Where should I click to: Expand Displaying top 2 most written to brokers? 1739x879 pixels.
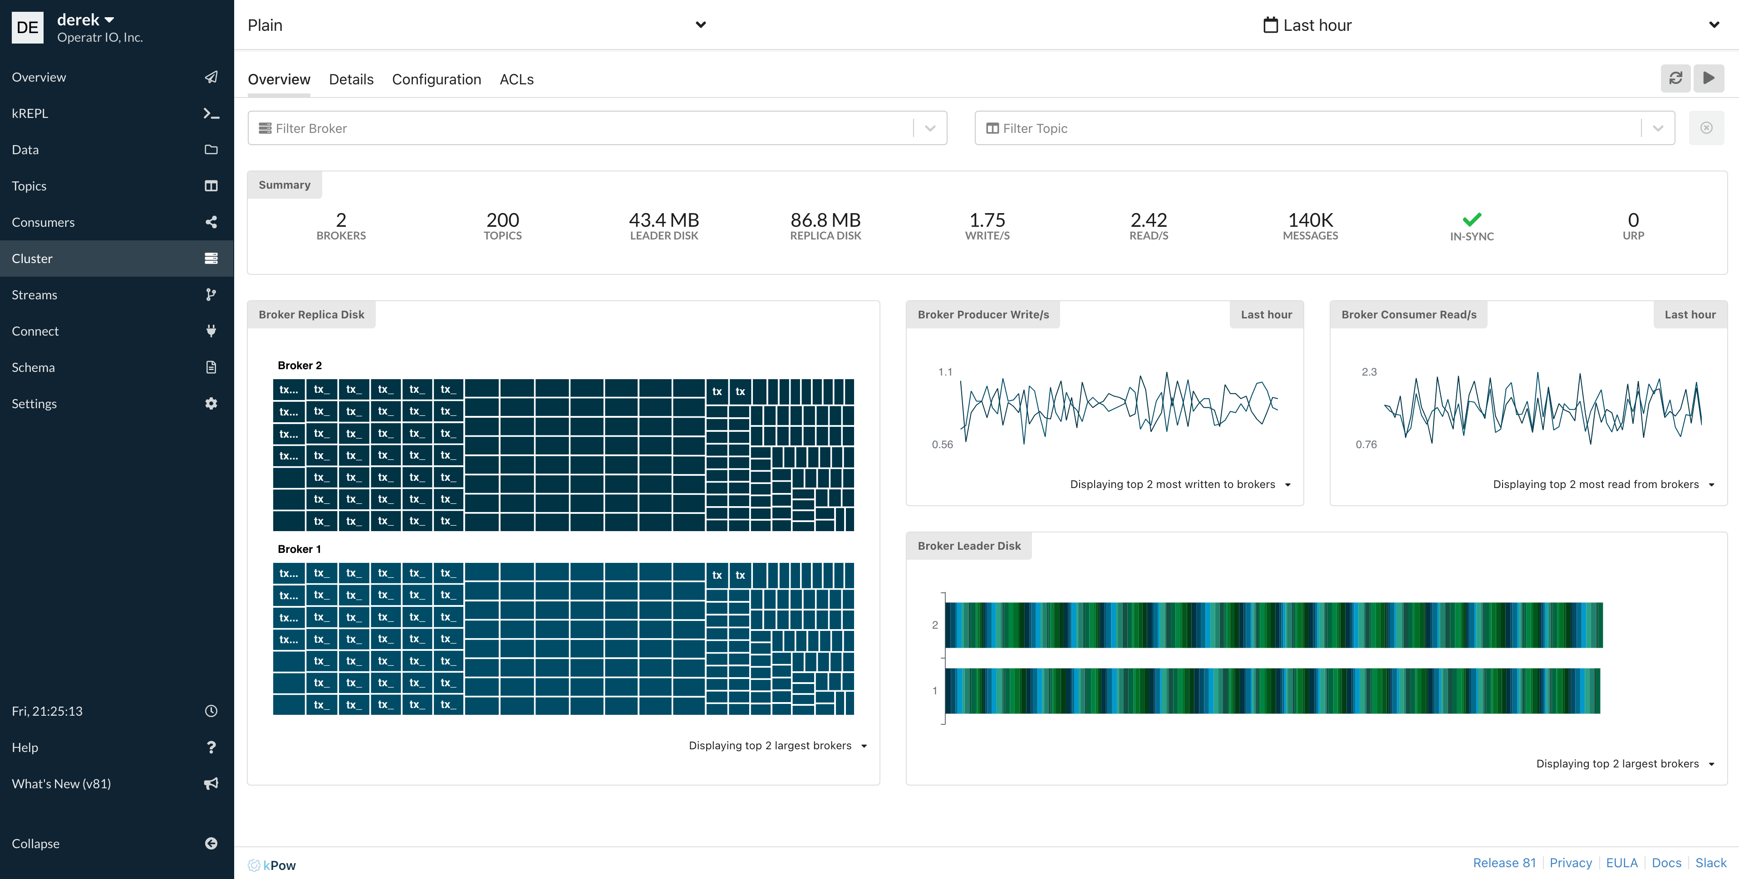[x=1180, y=484]
